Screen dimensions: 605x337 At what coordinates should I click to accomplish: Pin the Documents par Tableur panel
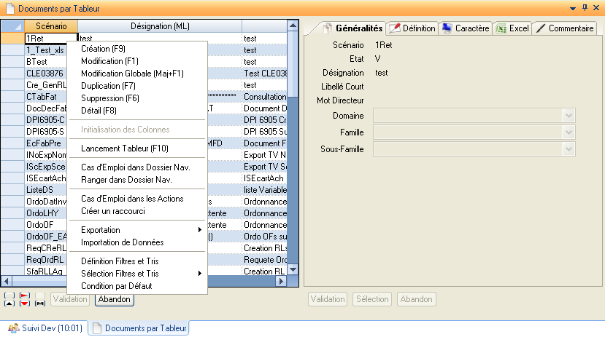point(585,8)
